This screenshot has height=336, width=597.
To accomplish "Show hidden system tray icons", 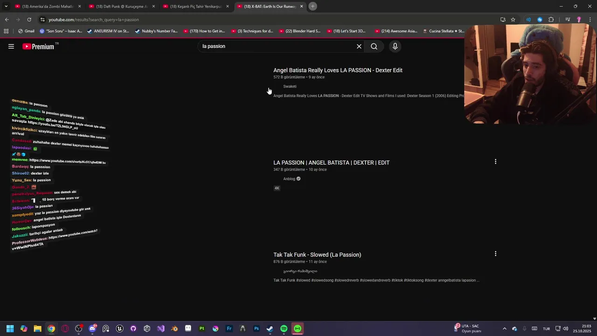I will click(x=504, y=329).
